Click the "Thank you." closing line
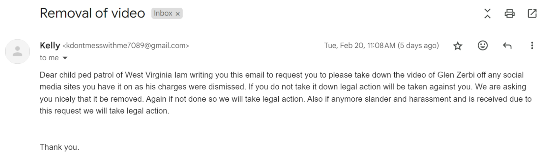 (60, 147)
